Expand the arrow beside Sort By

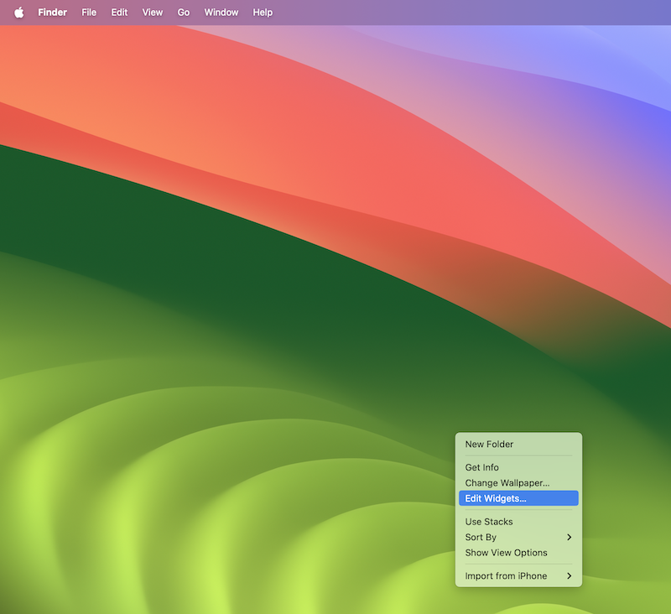coord(569,537)
